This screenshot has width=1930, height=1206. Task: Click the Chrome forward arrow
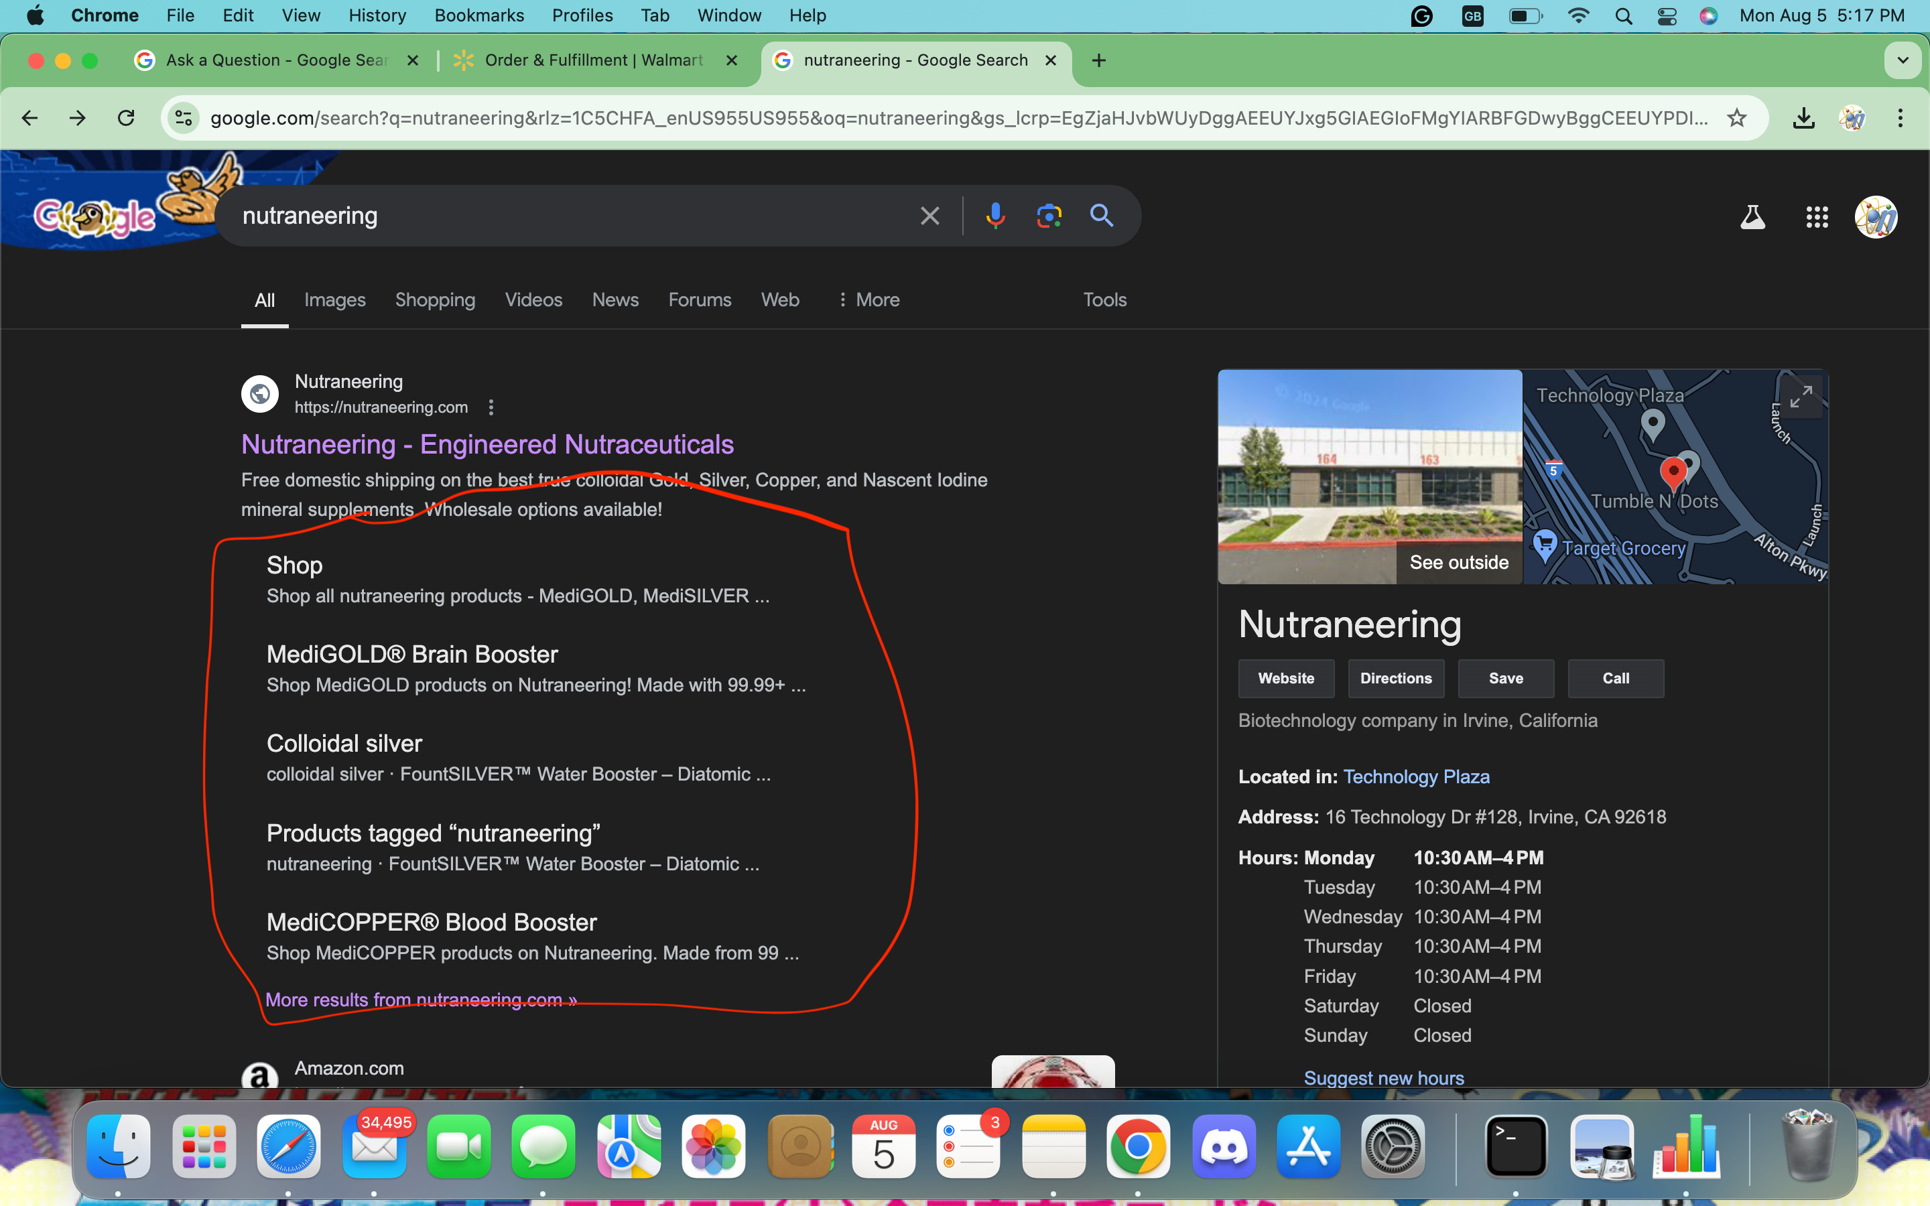click(77, 118)
